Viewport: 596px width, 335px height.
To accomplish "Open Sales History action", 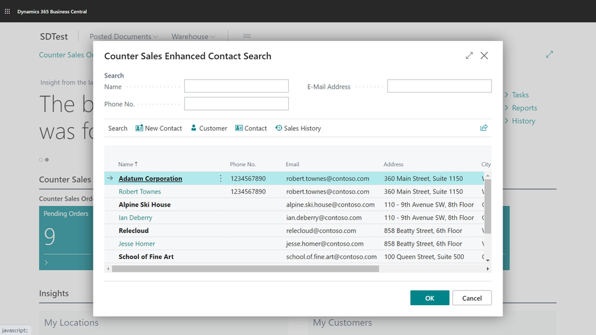I will pyautogui.click(x=298, y=128).
